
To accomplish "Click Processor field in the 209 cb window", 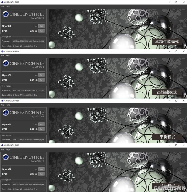I will point(29,90).
